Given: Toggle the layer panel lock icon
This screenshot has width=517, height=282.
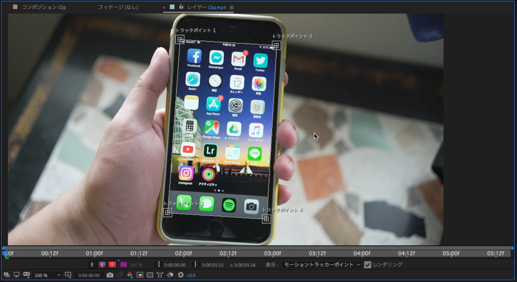Looking at the screenshot, I should (x=181, y=7).
